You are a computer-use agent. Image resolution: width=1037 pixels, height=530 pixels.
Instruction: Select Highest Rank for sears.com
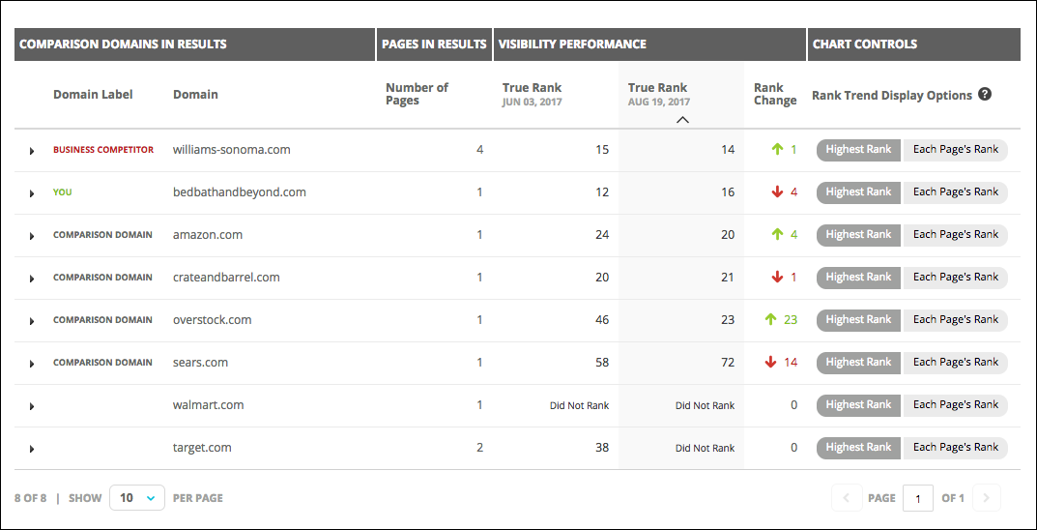pos(858,363)
